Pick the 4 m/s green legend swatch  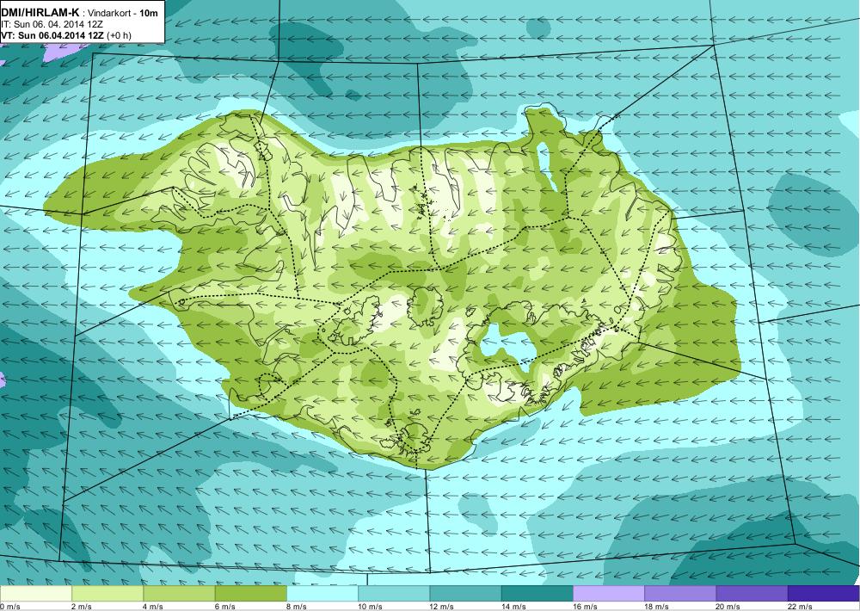point(180,594)
